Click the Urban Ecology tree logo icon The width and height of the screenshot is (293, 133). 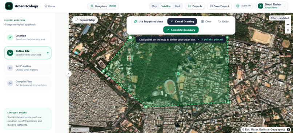(9, 6)
